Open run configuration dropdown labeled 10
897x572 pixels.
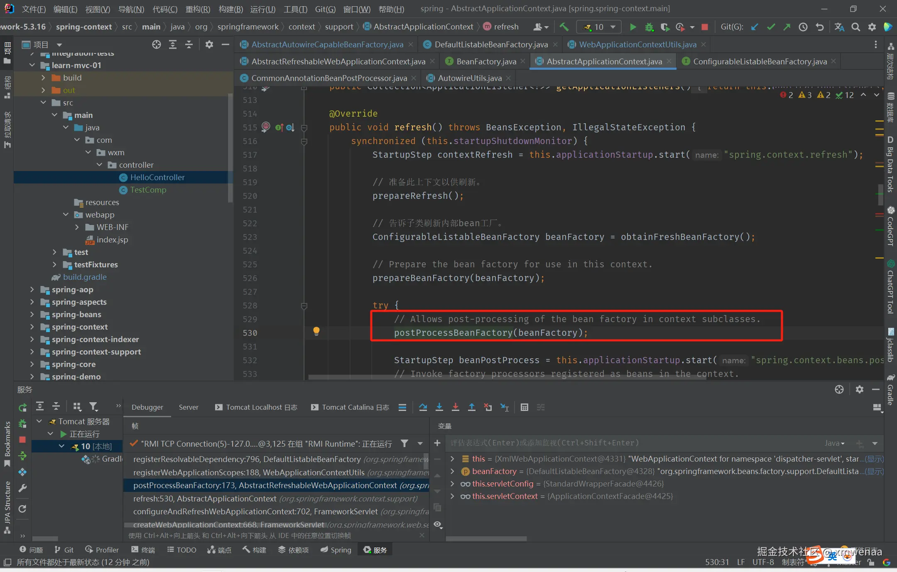[x=599, y=27]
